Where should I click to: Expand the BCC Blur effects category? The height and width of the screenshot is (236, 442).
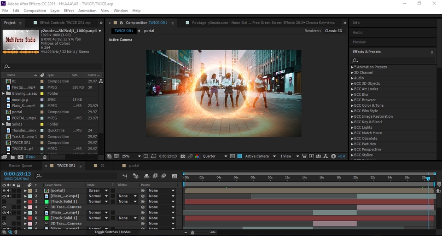(x=352, y=94)
